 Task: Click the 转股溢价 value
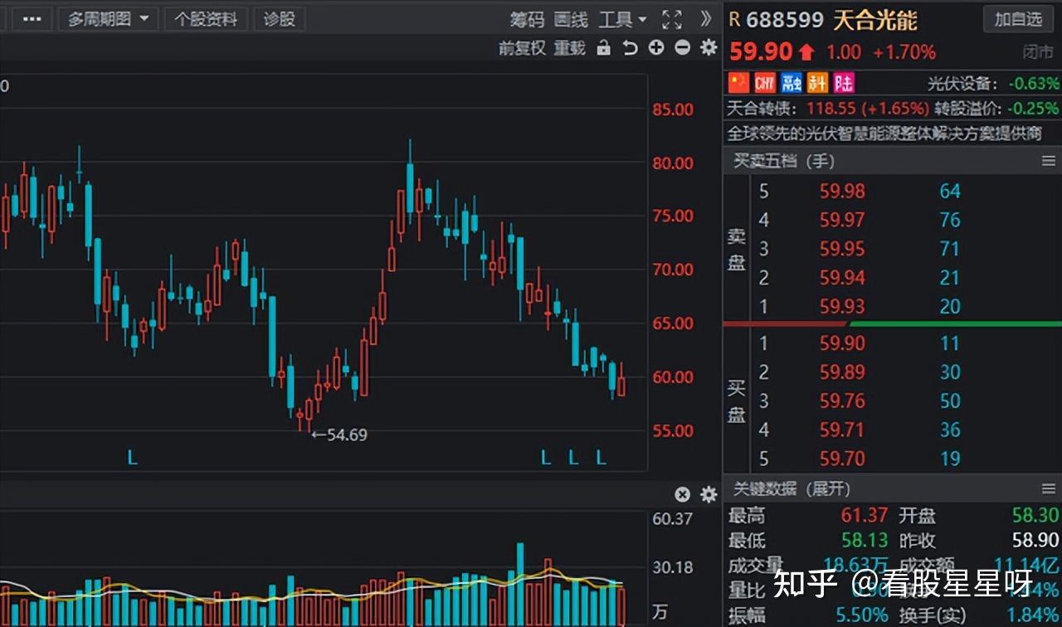(1034, 109)
